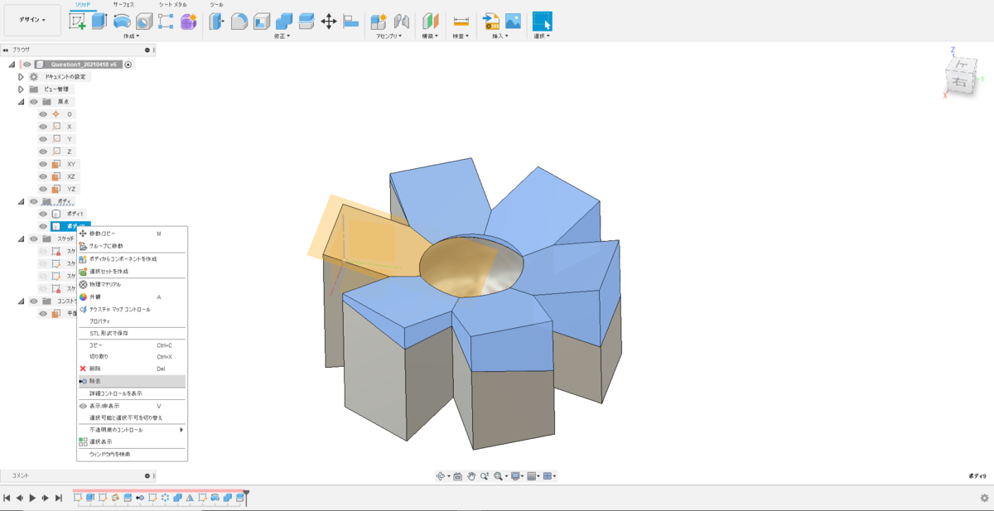
Task: Open the デザイン workspace dropdown
Action: tap(32, 20)
